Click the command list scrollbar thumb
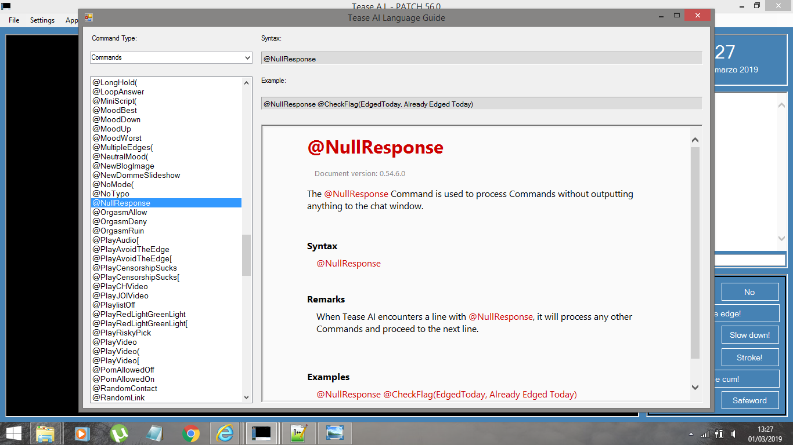Image resolution: width=793 pixels, height=445 pixels. coord(247,255)
